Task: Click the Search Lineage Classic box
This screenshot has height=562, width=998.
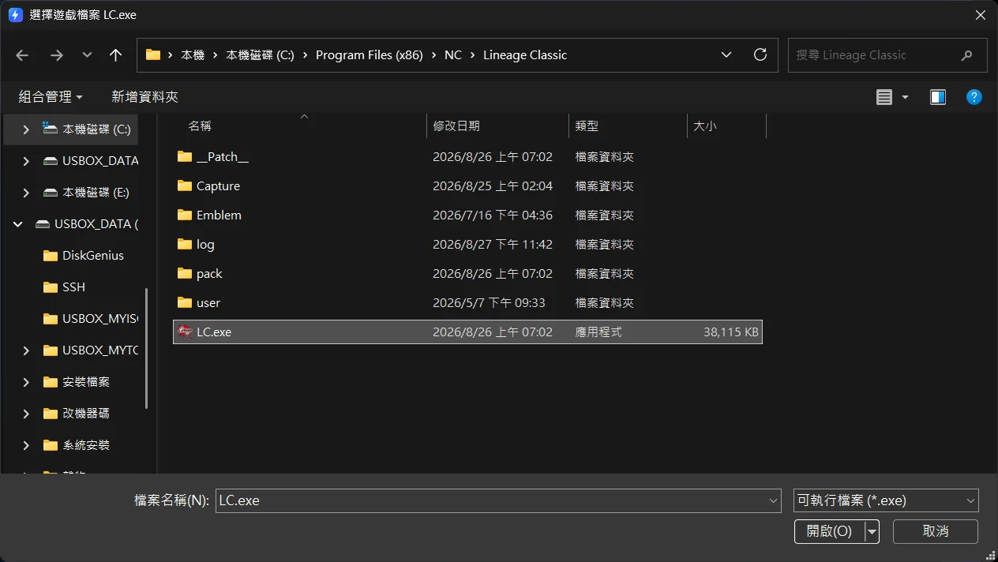Action: pyautogui.click(x=887, y=55)
